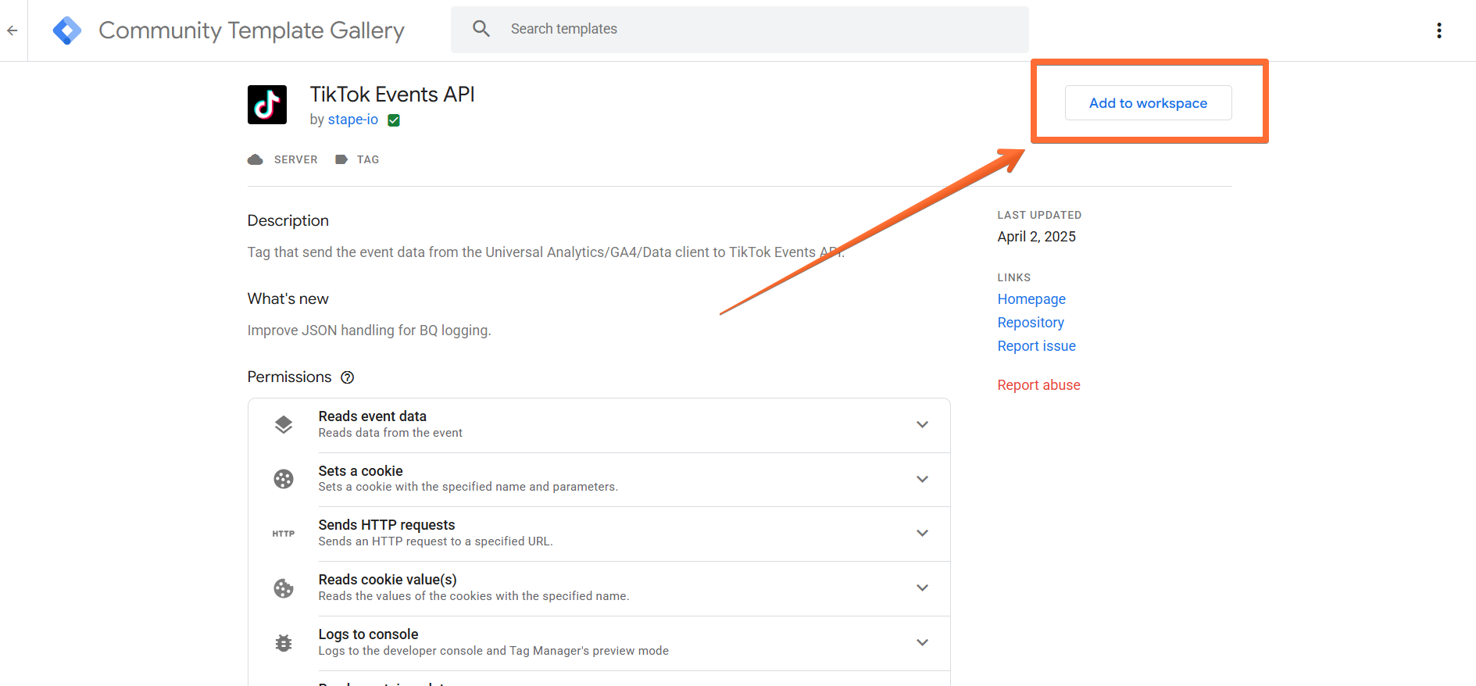Screen dimensions: 1476x686
Task: Click the Sets a cookie title
Action: [360, 471]
